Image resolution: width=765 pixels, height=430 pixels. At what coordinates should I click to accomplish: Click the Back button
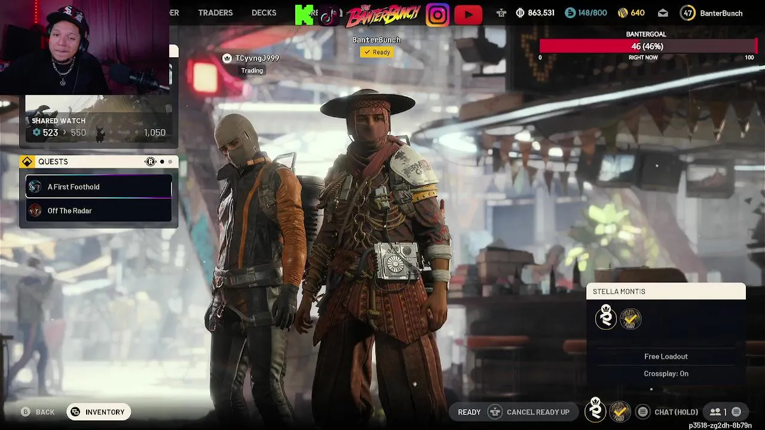tap(38, 412)
